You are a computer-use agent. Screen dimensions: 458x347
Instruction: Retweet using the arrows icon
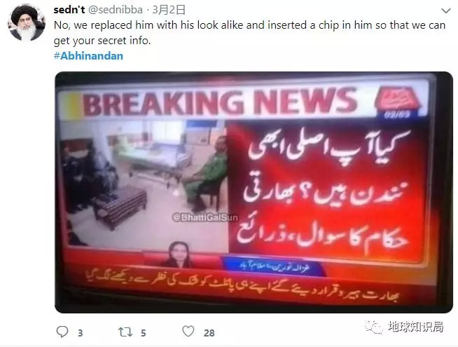tap(125, 332)
